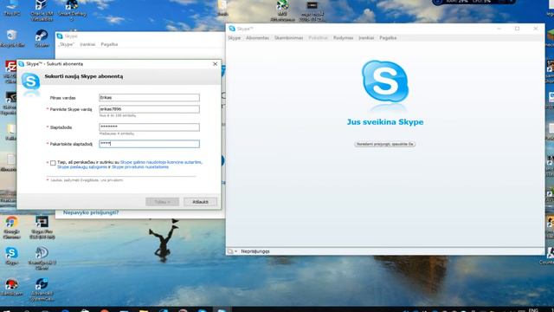Open Skype privatumo nuostatos link
The width and height of the screenshot is (554, 312).
click(x=140, y=166)
